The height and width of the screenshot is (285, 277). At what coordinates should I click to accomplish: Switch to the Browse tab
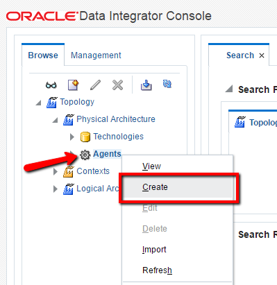[43, 55]
